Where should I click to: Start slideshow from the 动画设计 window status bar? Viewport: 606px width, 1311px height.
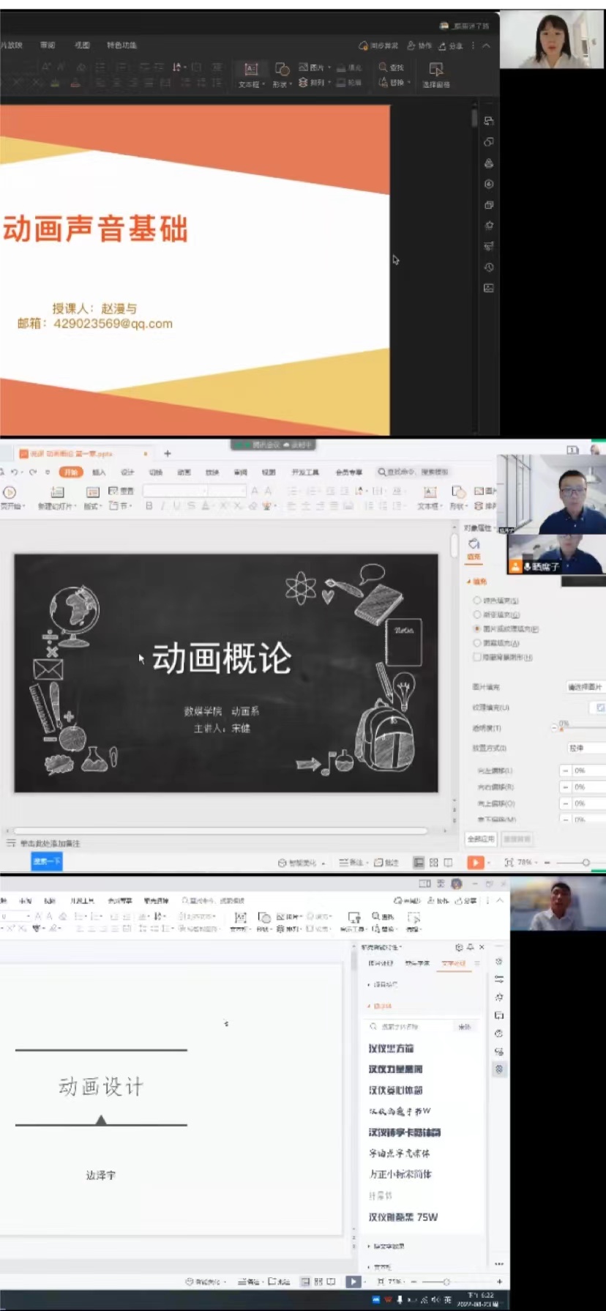[353, 1281]
